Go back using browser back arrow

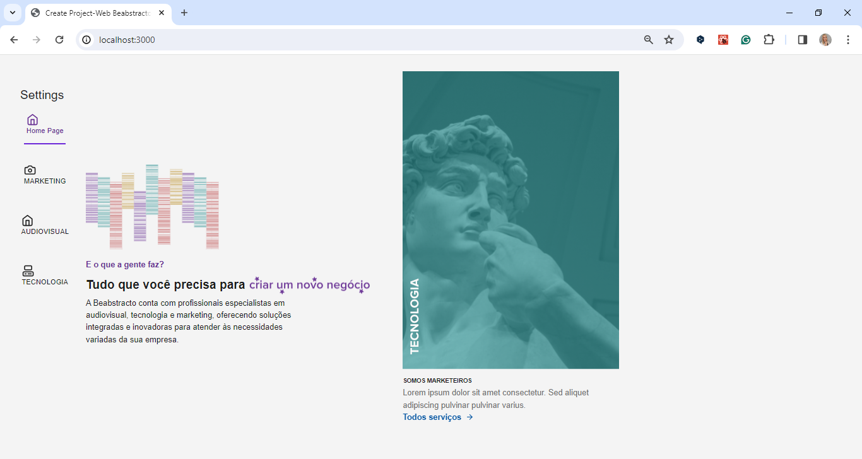[14, 40]
